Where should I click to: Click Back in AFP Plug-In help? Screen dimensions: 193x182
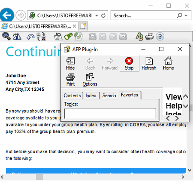[x=90, y=64]
